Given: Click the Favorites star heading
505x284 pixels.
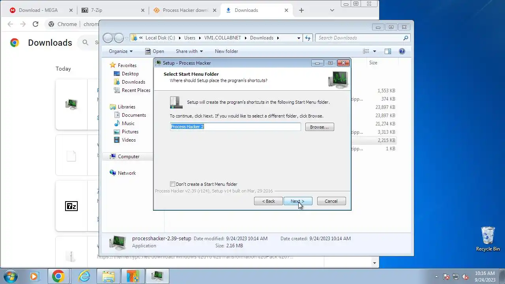Looking at the screenshot, I should [x=127, y=65].
